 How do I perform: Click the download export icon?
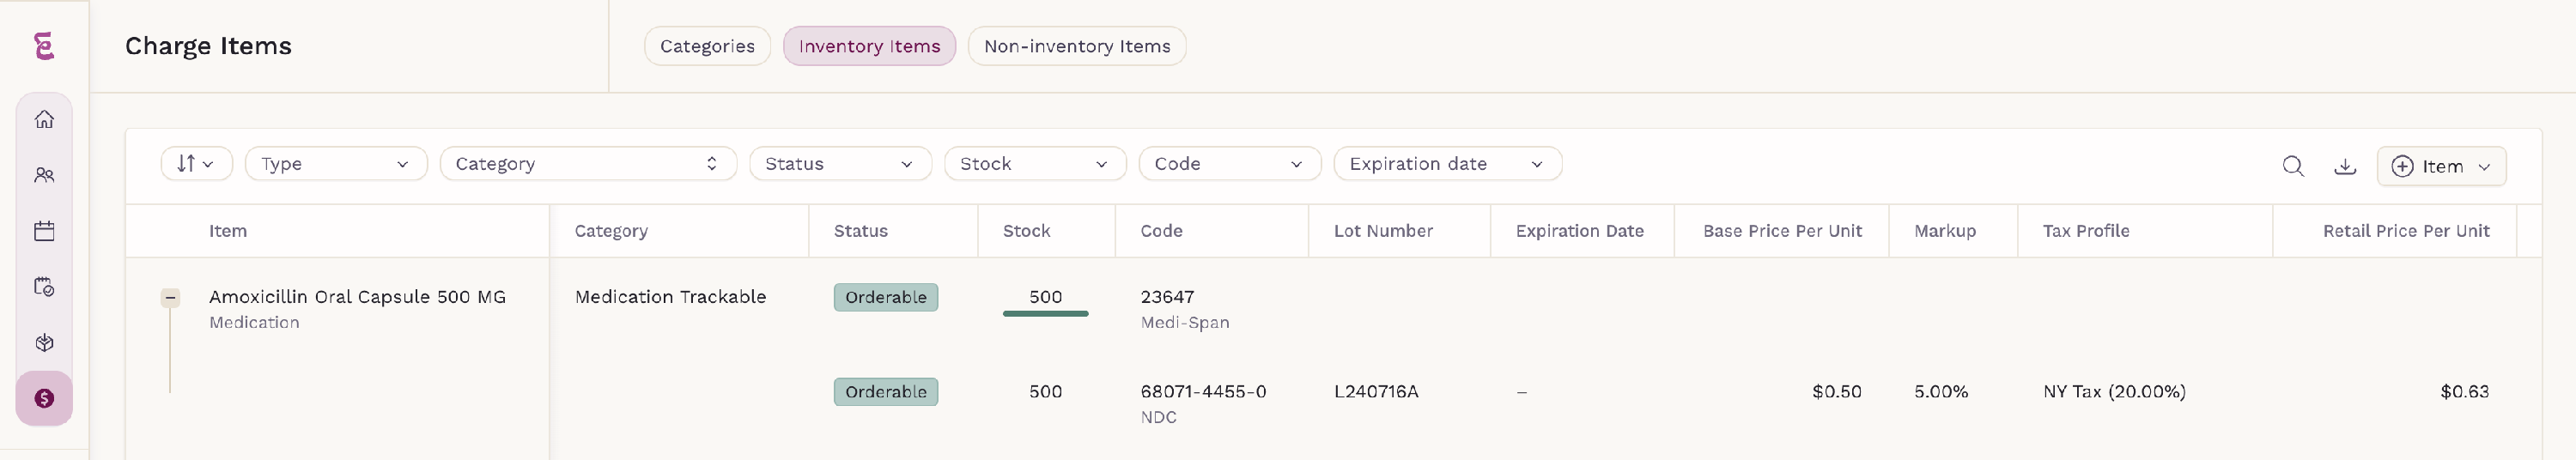coord(2345,166)
